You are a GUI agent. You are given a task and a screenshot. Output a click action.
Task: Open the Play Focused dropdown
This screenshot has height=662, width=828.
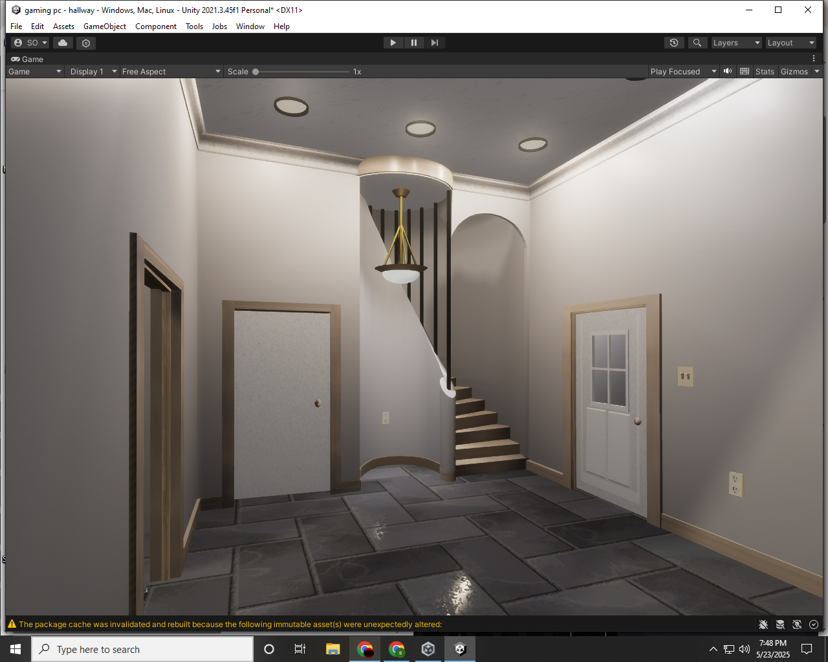pyautogui.click(x=684, y=72)
